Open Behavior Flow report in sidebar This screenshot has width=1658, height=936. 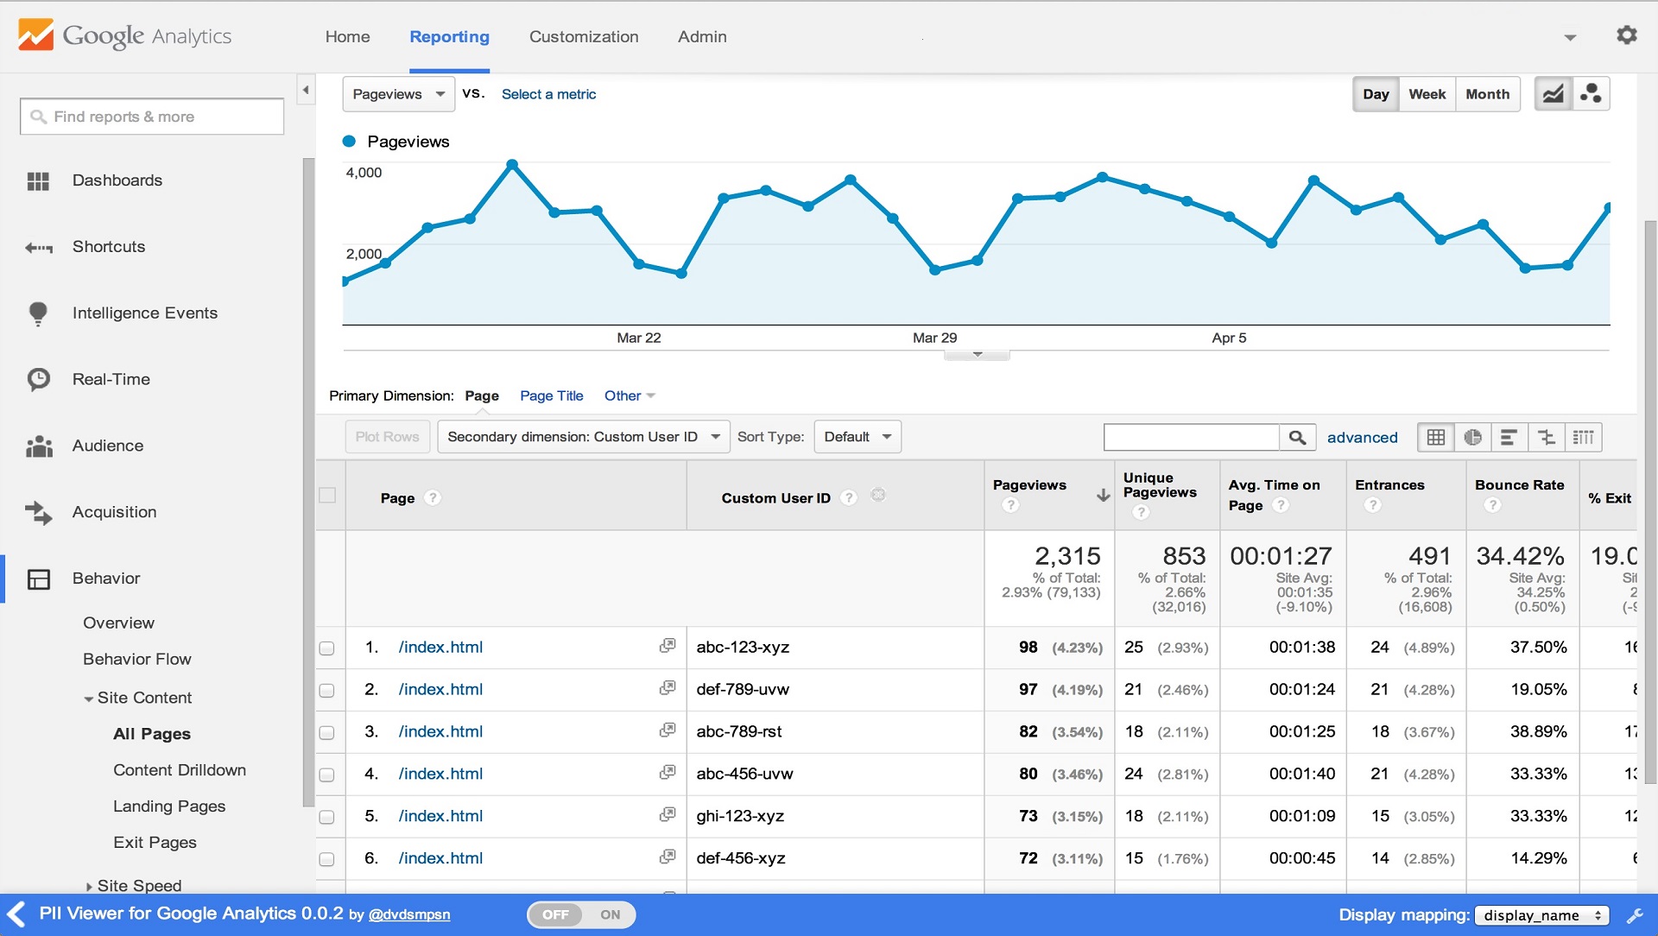click(x=136, y=659)
